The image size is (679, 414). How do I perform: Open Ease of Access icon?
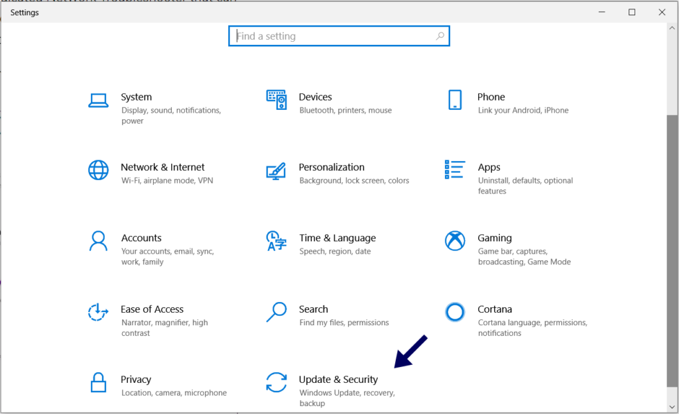click(x=98, y=311)
